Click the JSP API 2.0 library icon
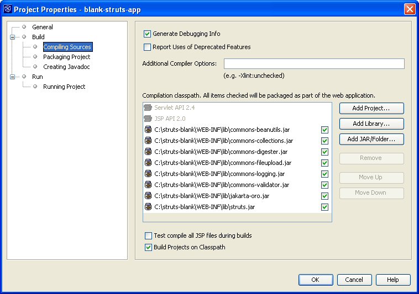The height and width of the screenshot is (294, 419). point(148,119)
